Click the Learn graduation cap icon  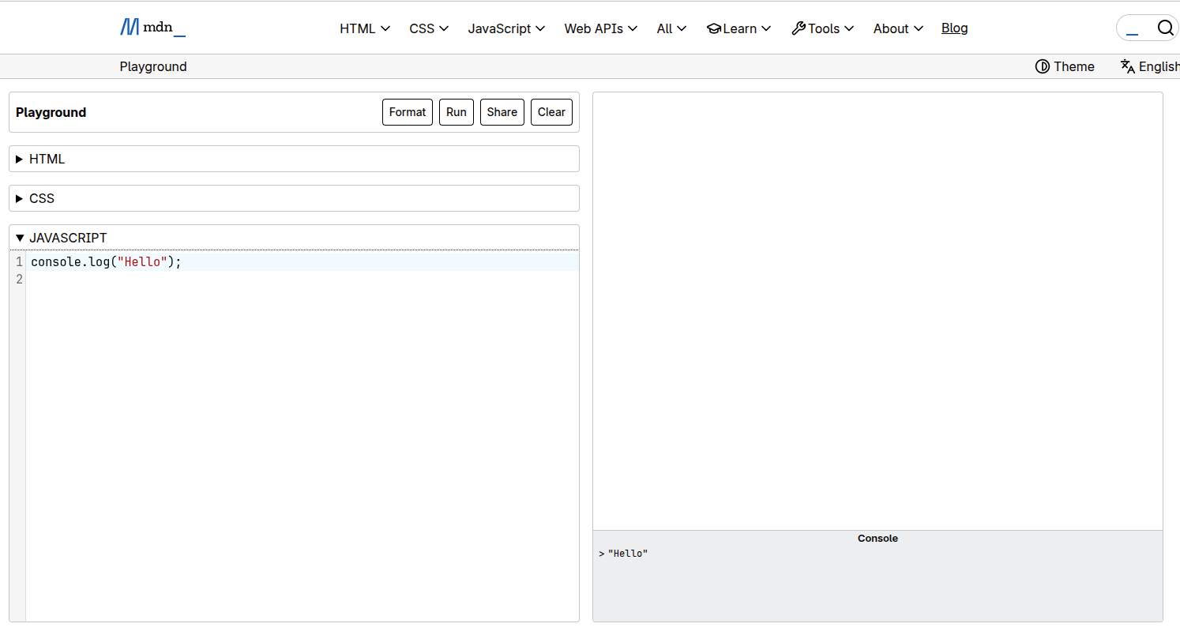(714, 28)
